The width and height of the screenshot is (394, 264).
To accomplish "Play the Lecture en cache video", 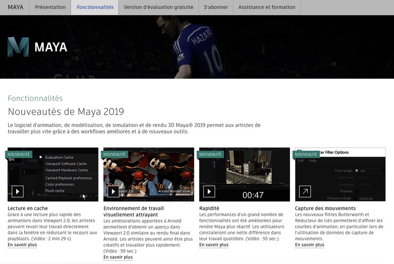I will click(18, 192).
